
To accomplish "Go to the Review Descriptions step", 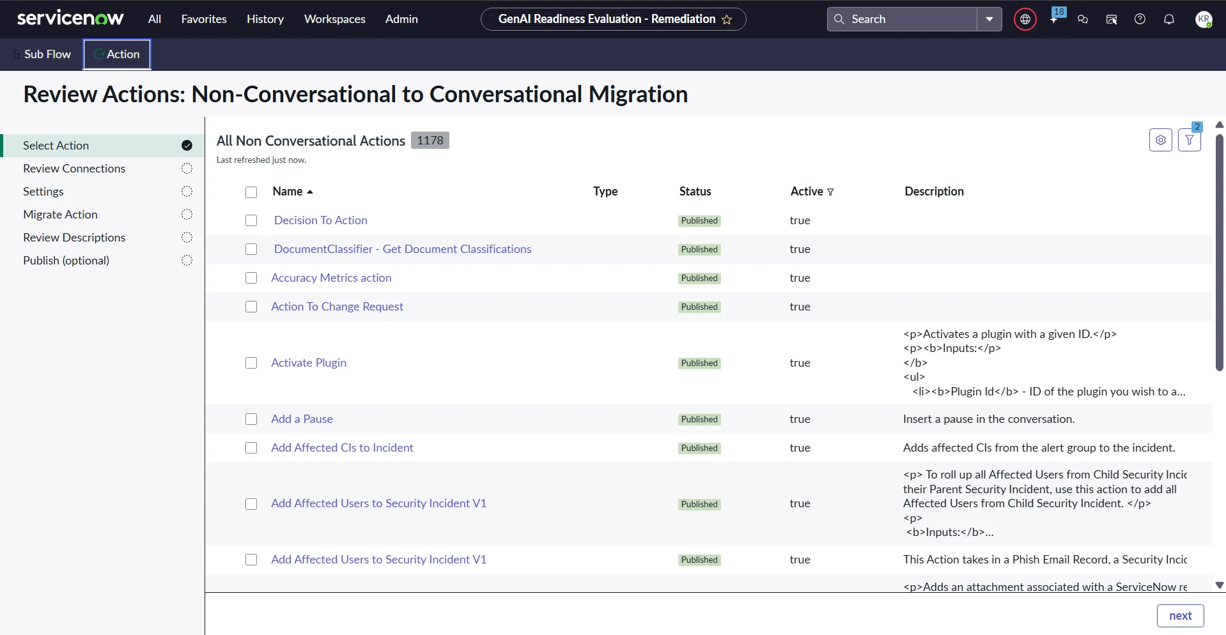I will click(74, 238).
